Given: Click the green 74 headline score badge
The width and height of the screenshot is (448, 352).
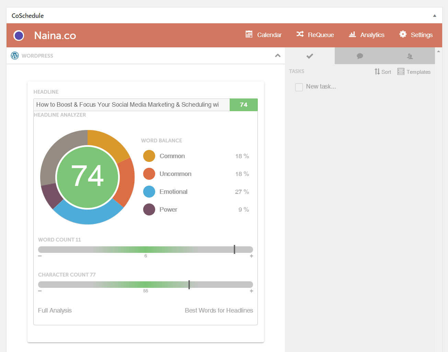Looking at the screenshot, I should (243, 105).
